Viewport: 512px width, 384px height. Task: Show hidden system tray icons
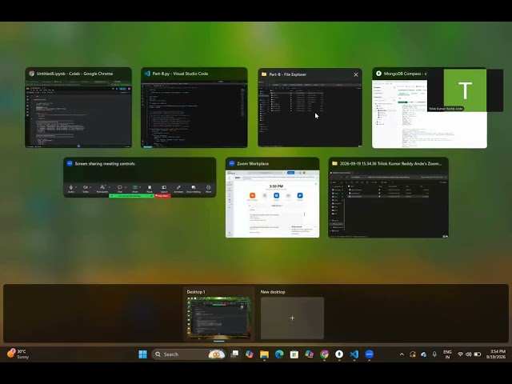pyautogui.click(x=402, y=354)
